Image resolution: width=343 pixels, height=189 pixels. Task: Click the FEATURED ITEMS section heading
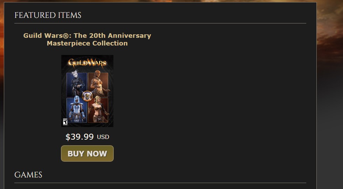[48, 15]
